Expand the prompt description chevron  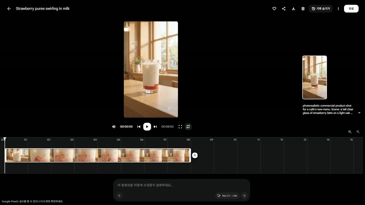pos(359,113)
